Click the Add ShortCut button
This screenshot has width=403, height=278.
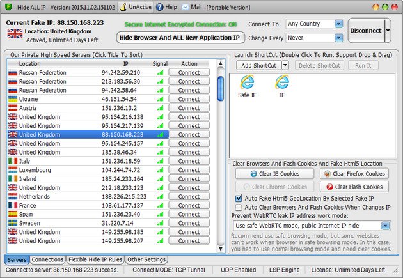click(x=259, y=65)
